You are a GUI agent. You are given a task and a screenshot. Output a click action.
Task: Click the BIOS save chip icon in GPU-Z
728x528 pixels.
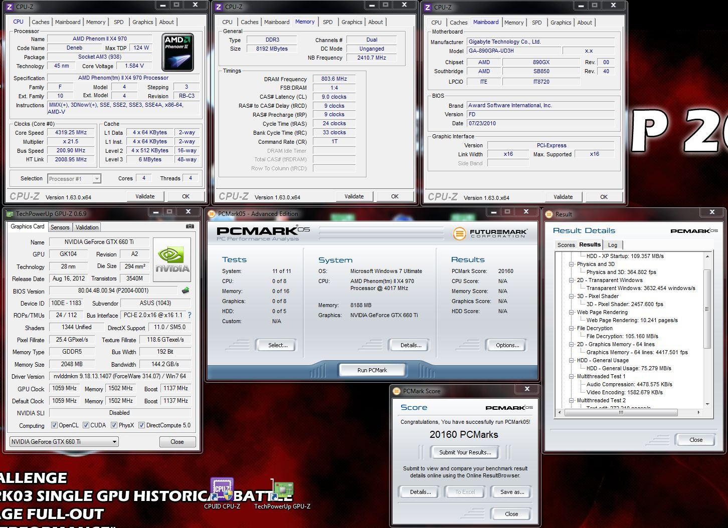(x=185, y=291)
